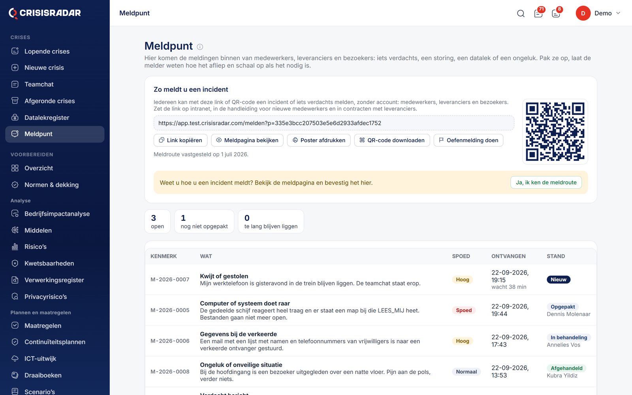The image size is (632, 395).
Task: Click the Nieuw status badge
Action: (559, 280)
